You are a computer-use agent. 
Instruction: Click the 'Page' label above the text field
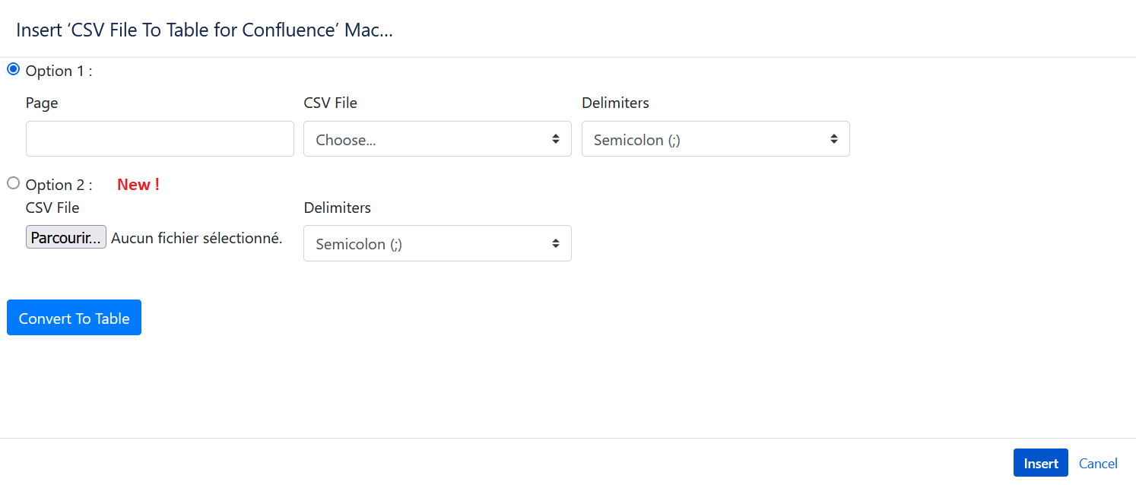42,103
